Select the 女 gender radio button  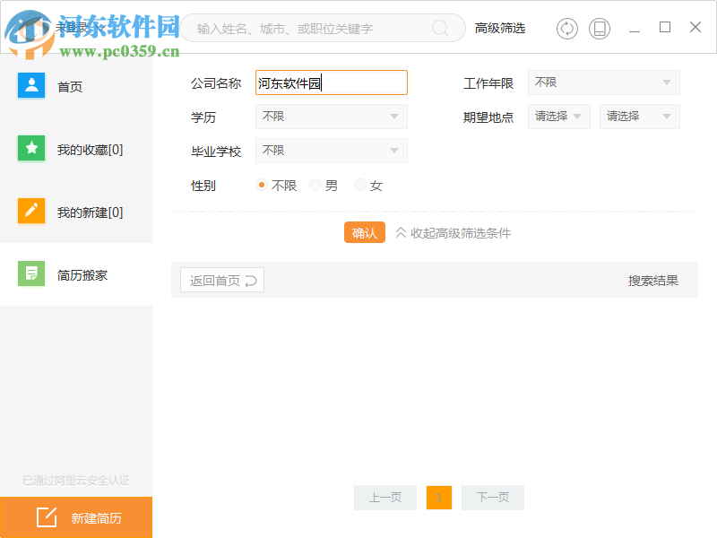click(360, 185)
